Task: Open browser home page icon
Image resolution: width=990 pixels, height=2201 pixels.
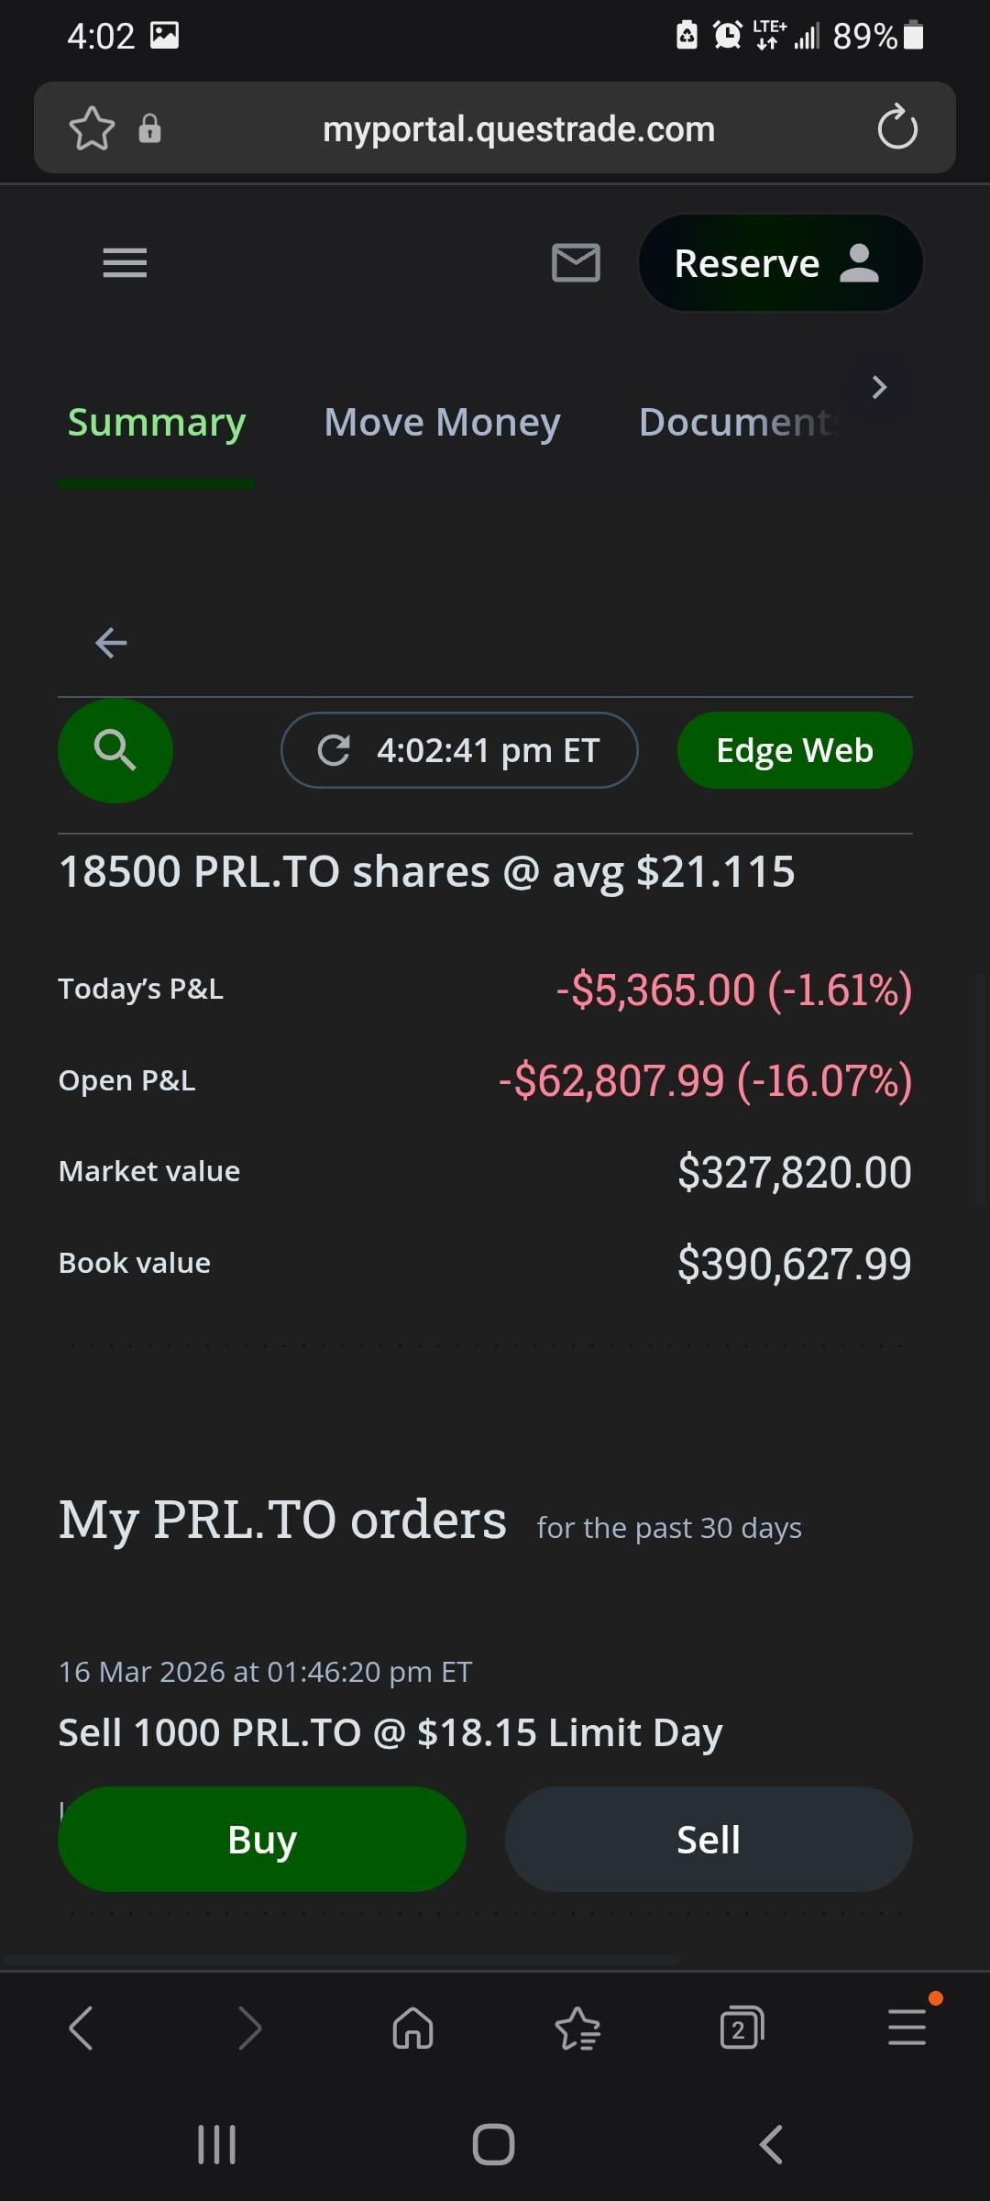Action: [412, 2028]
